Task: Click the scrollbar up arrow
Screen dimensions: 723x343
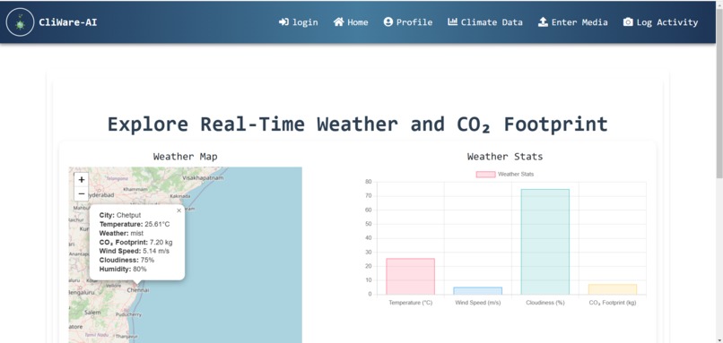Action: point(719,4)
